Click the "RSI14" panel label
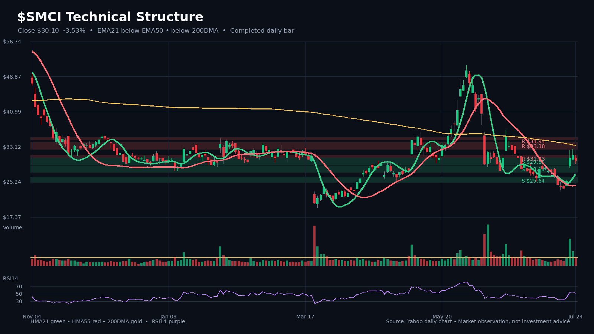Screen dimensions: 594x334 point(10,278)
